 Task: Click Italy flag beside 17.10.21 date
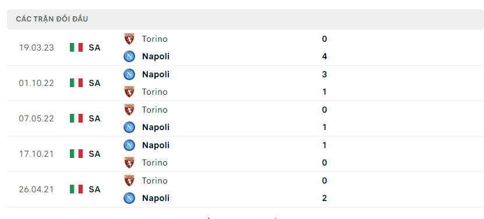tap(76, 154)
